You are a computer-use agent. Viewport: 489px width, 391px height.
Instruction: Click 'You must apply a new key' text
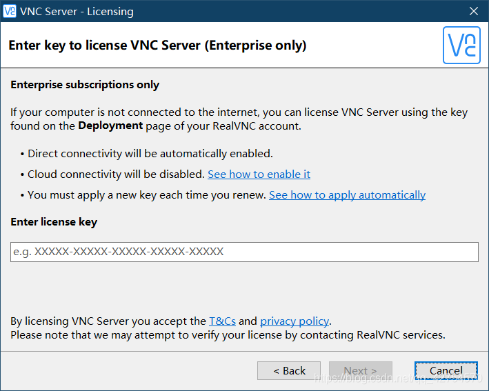[147, 195]
